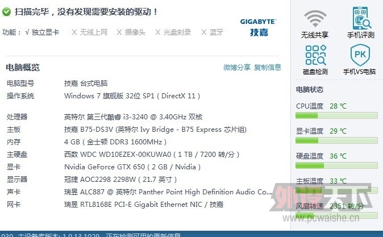
Task: Click the Windows 7 旗舰版 operating system value
Action: (x=132, y=96)
